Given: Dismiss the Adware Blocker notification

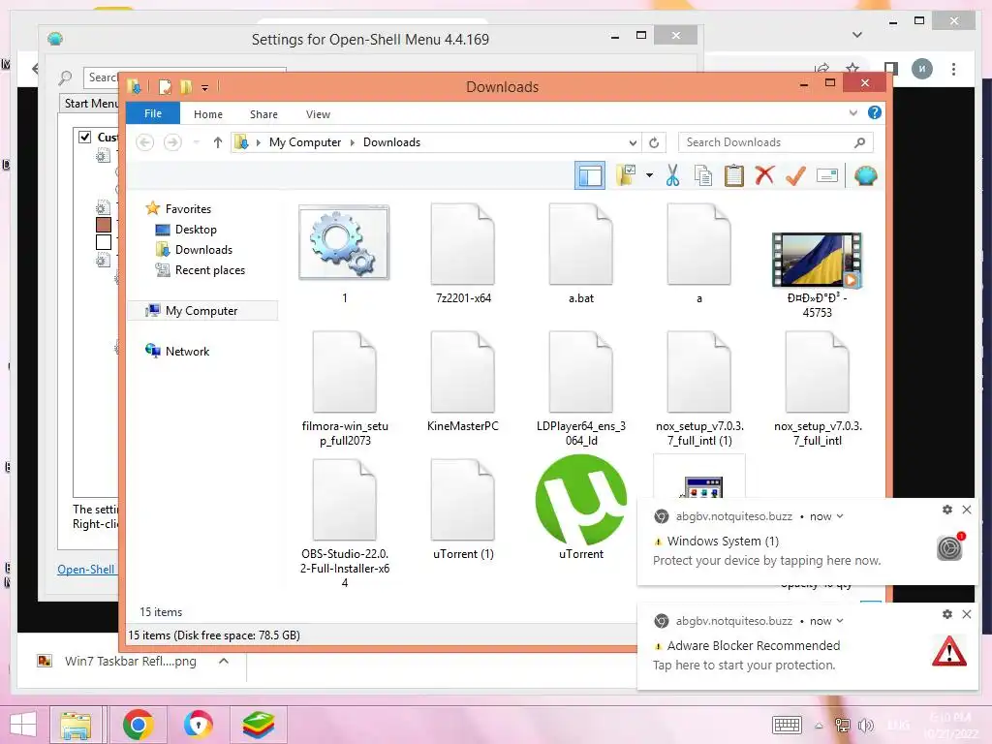Looking at the screenshot, I should click(x=967, y=613).
